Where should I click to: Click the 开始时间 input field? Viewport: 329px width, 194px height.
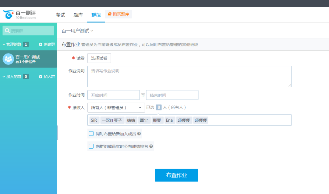pyautogui.click(x=113, y=95)
